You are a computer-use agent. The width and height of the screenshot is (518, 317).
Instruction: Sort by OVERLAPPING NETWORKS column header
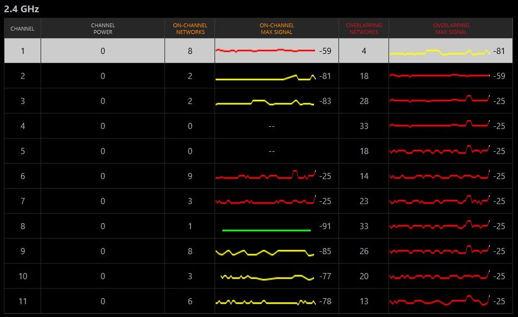coord(363,28)
